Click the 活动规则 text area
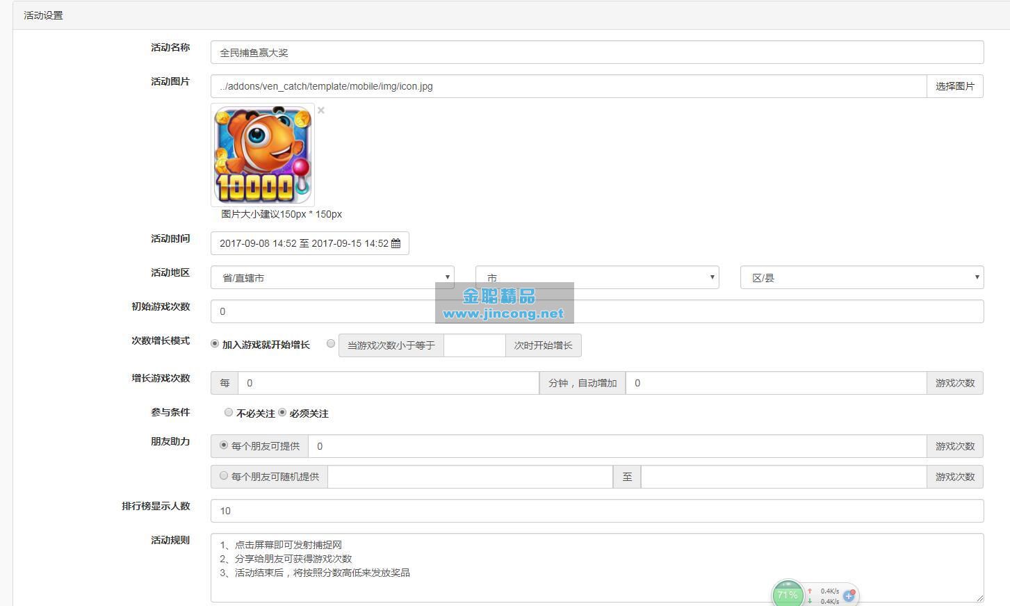The image size is (1010, 606). [x=597, y=568]
